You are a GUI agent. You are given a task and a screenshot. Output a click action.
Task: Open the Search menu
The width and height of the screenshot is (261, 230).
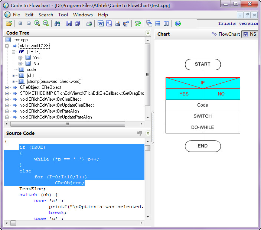tap(46, 15)
